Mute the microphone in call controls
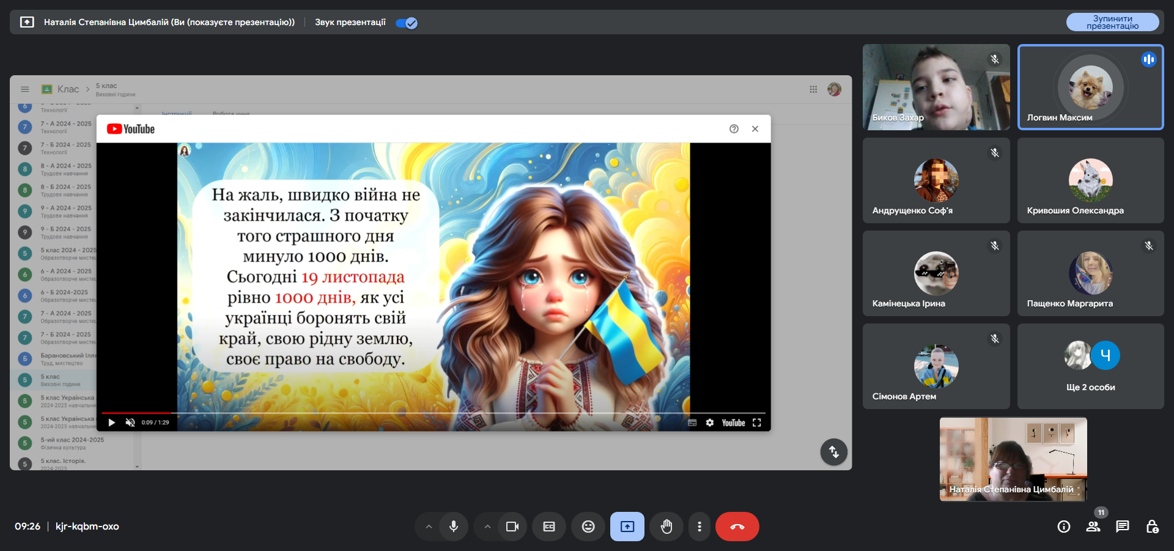This screenshot has height=551, width=1174. click(x=454, y=527)
